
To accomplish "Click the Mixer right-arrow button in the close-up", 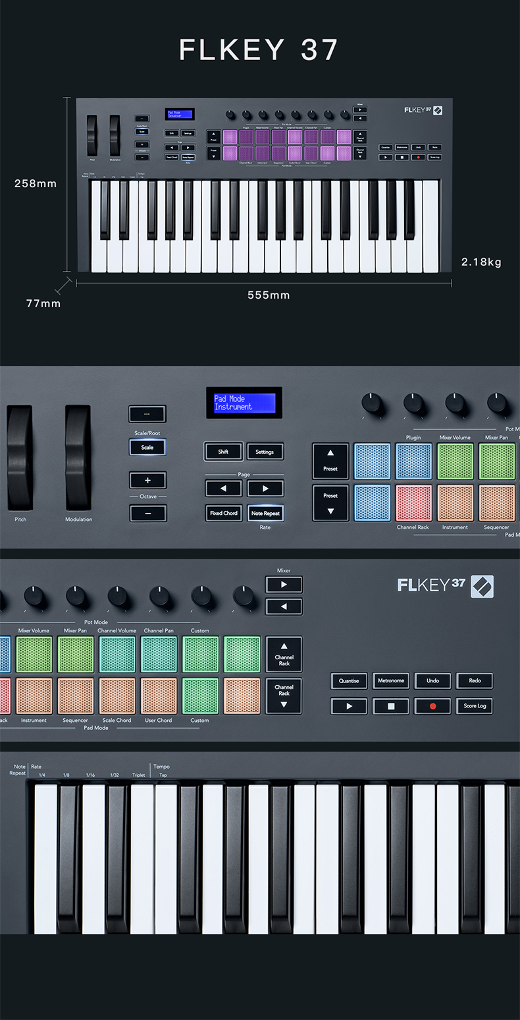I will point(284,584).
